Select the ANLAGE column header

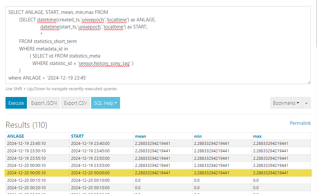pyautogui.click(x=16, y=136)
